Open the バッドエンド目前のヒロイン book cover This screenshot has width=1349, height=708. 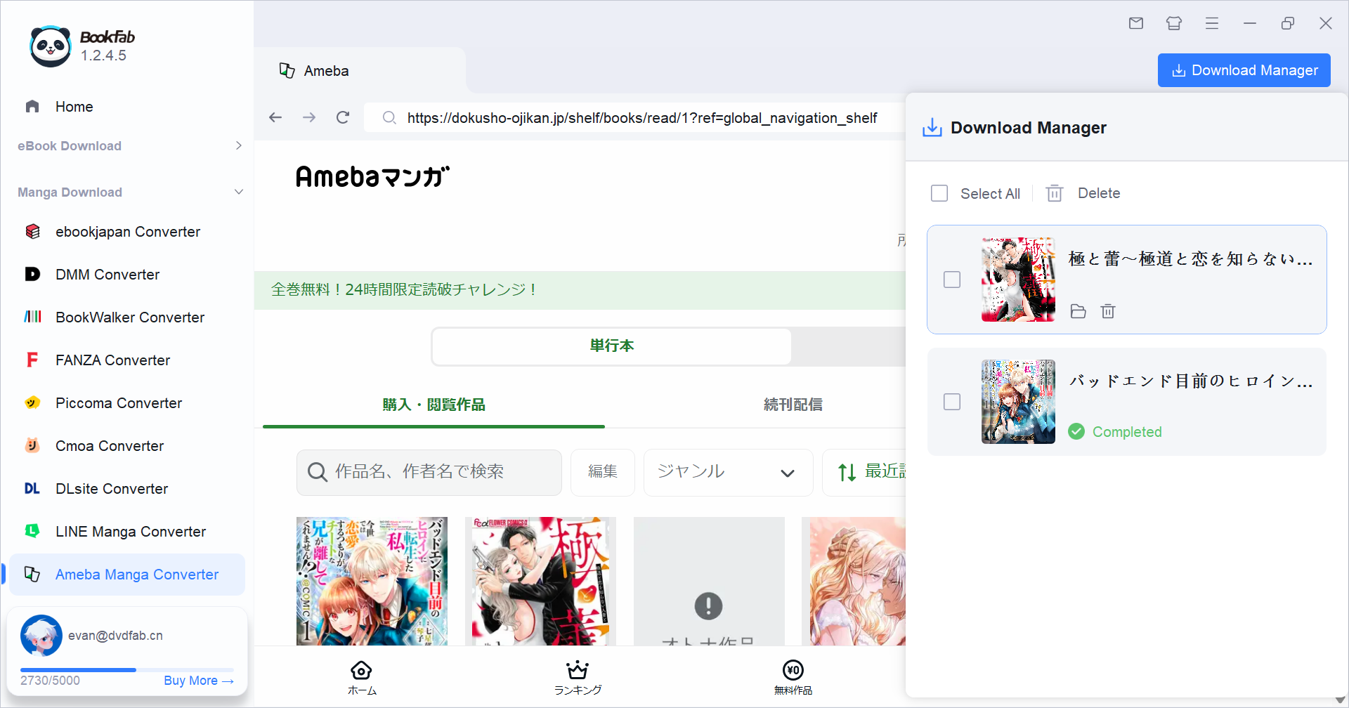(372, 582)
